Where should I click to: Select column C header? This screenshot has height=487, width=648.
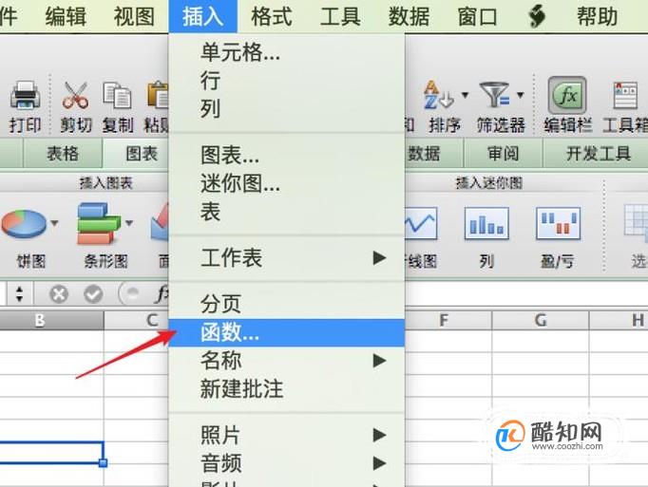[x=137, y=320]
